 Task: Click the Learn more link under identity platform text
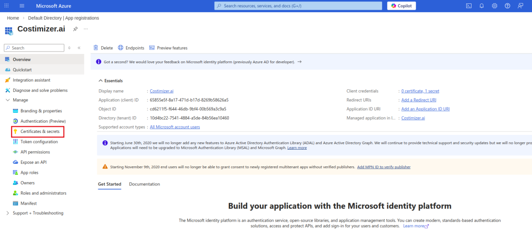click(416, 226)
